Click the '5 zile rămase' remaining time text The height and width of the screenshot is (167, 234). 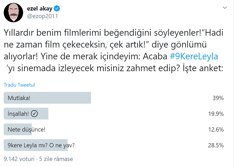click(56, 159)
